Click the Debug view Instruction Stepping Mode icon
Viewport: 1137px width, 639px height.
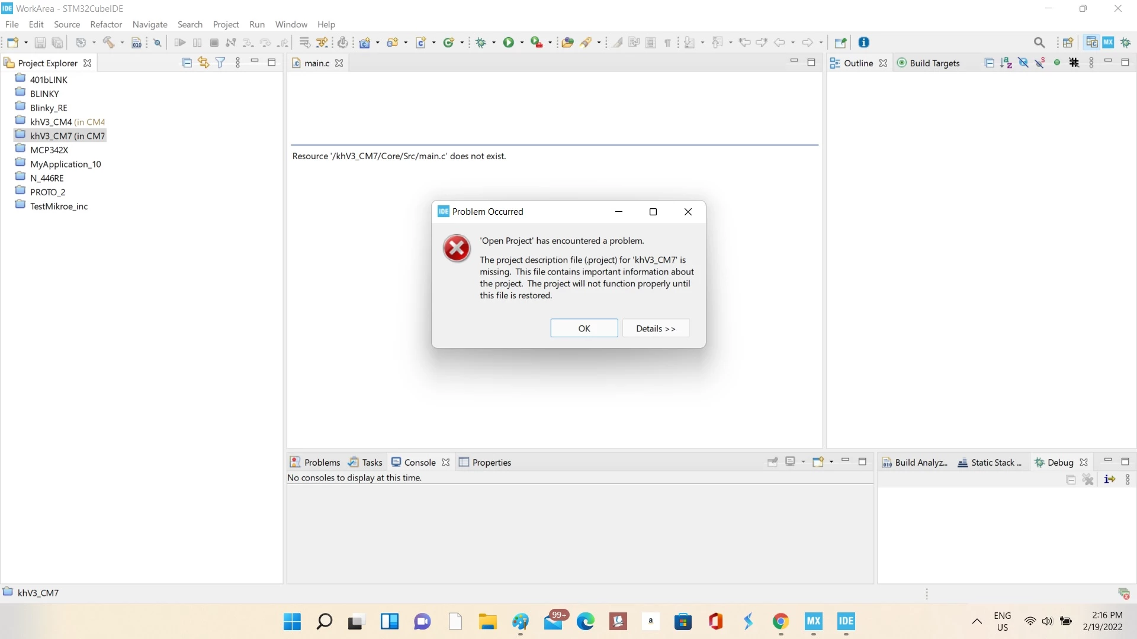[x=1110, y=479]
